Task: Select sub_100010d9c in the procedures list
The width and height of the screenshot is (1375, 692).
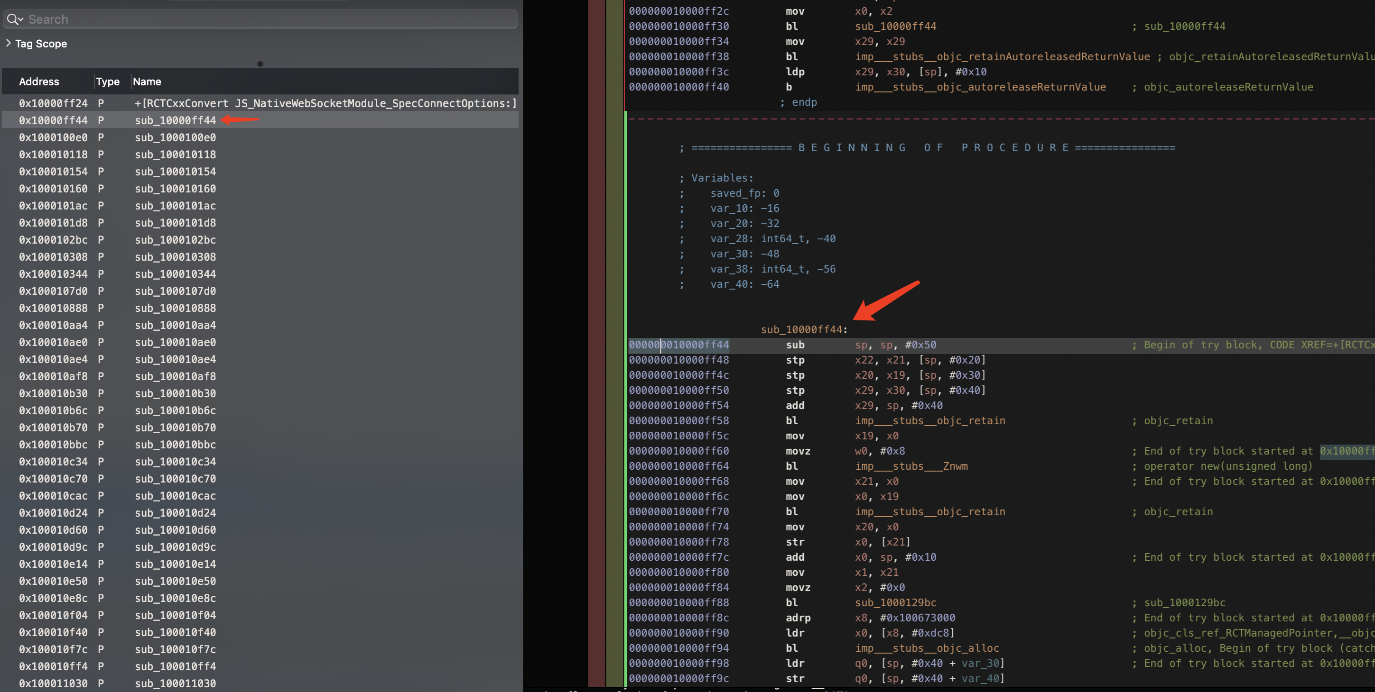Action: coord(260,546)
